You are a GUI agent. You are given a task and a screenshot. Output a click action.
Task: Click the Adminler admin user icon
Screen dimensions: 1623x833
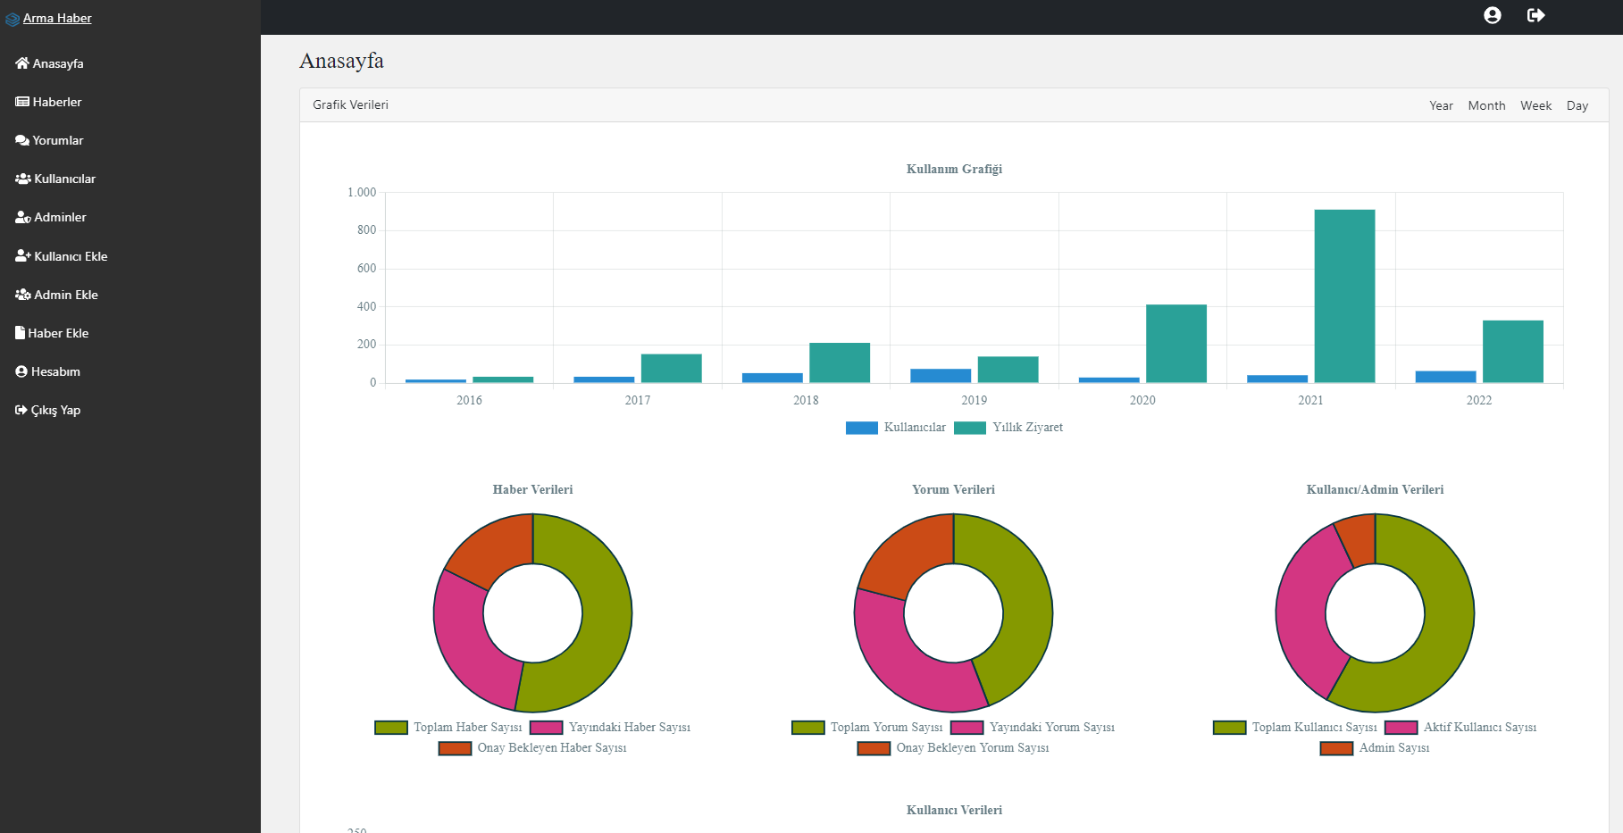pyautogui.click(x=21, y=217)
